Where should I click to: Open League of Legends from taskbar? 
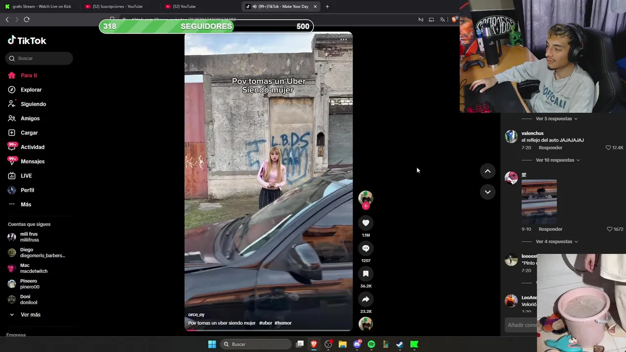[385, 344]
